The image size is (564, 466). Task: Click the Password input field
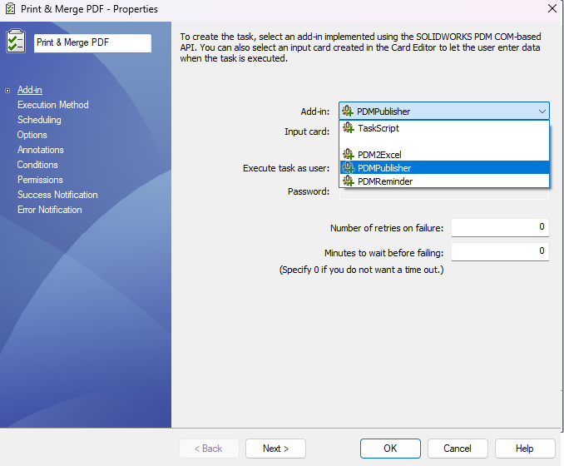444,193
